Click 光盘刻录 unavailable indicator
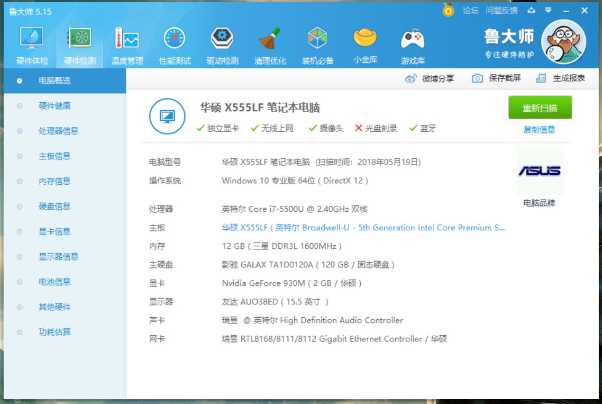The height and width of the screenshot is (404, 602). click(376, 128)
